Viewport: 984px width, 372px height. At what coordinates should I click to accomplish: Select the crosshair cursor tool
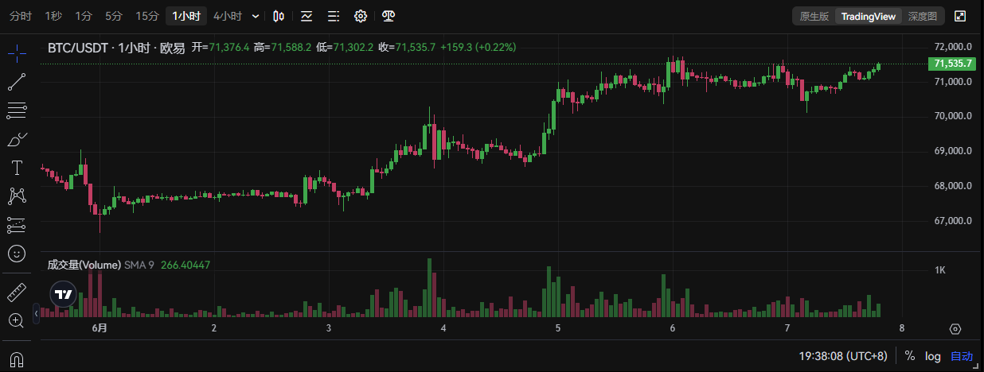pos(17,53)
